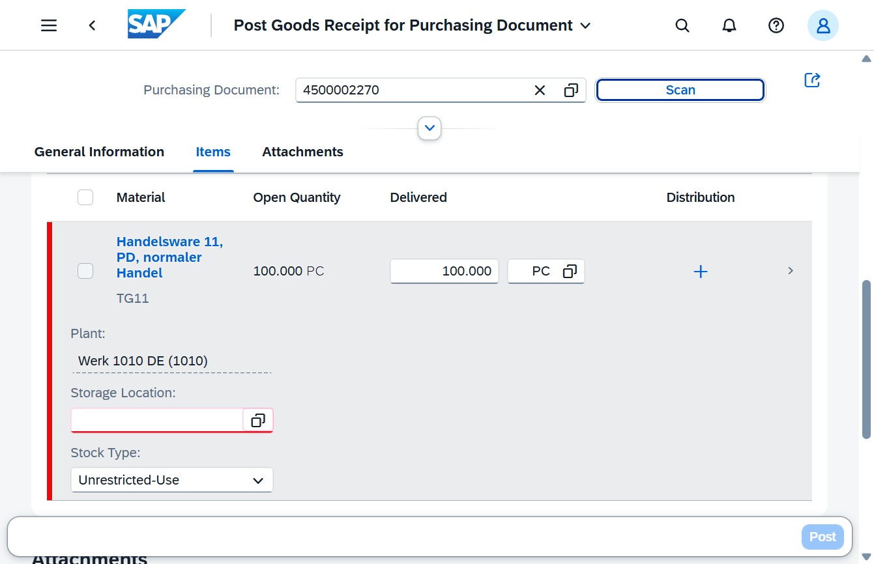Click the Material column header

[x=141, y=197]
